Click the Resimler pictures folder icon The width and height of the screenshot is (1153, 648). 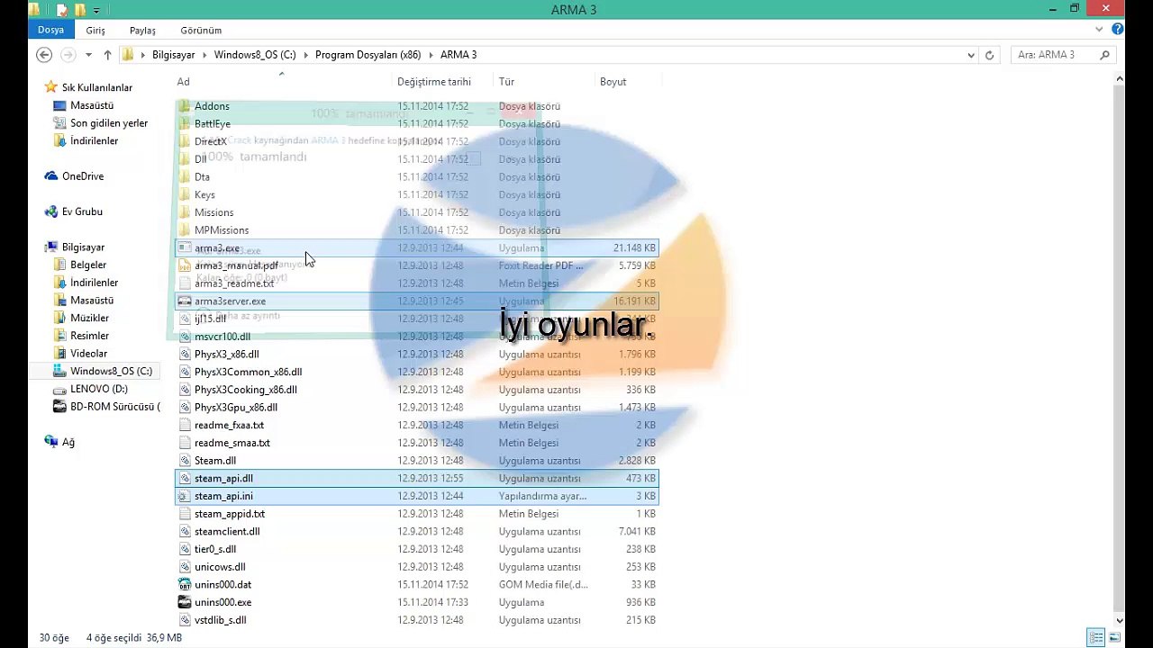click(59, 336)
